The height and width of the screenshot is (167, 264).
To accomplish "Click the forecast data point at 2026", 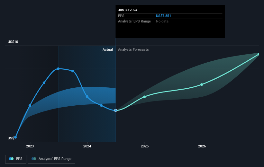I will pyautogui.click(x=202, y=84).
